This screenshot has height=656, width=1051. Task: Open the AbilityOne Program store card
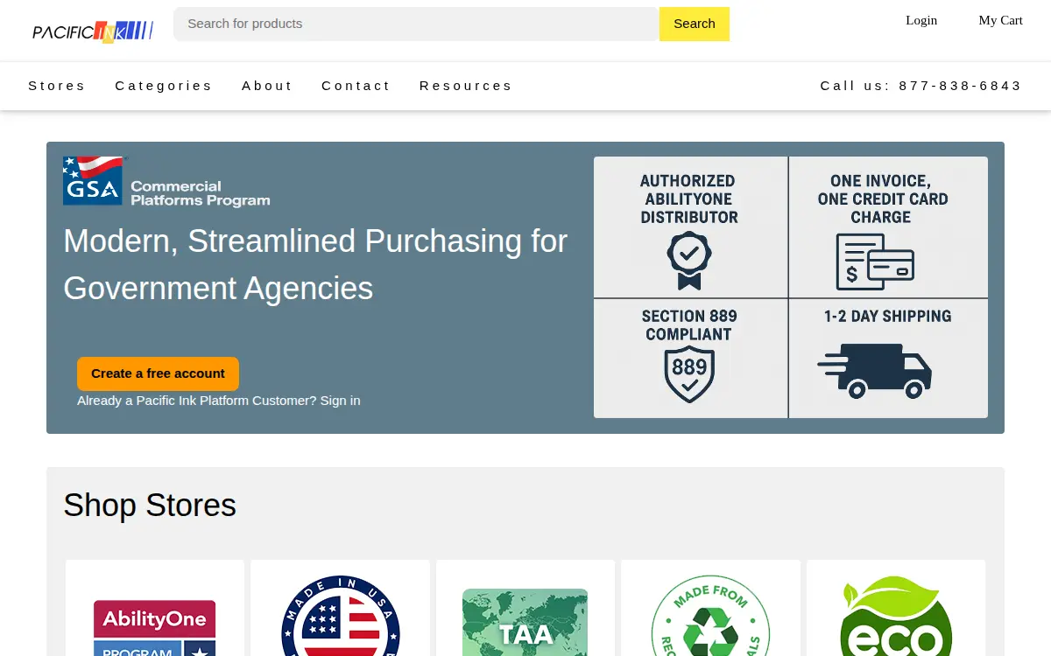[155, 608]
